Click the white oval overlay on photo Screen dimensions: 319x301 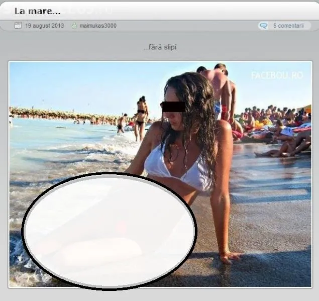[x=109, y=231]
